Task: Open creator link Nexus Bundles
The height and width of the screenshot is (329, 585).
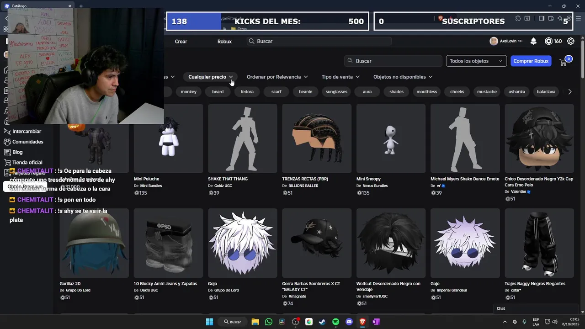Action: tap(375, 186)
